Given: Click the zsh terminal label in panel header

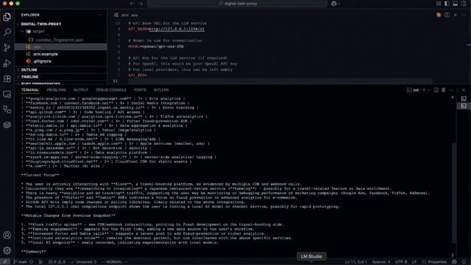Looking at the screenshot, I should click(413, 90).
